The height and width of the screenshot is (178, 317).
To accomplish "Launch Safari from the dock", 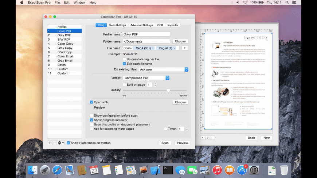I will (57, 170).
